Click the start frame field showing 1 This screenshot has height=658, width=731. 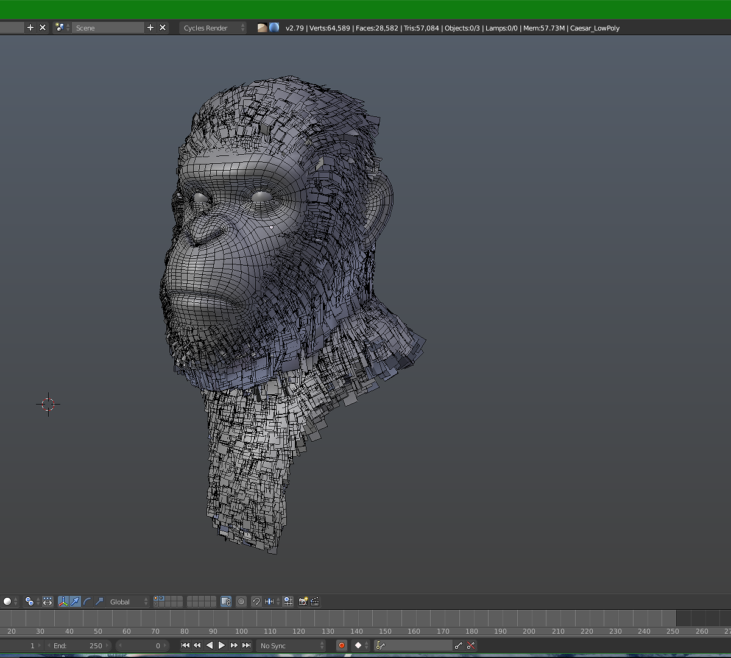point(23,645)
